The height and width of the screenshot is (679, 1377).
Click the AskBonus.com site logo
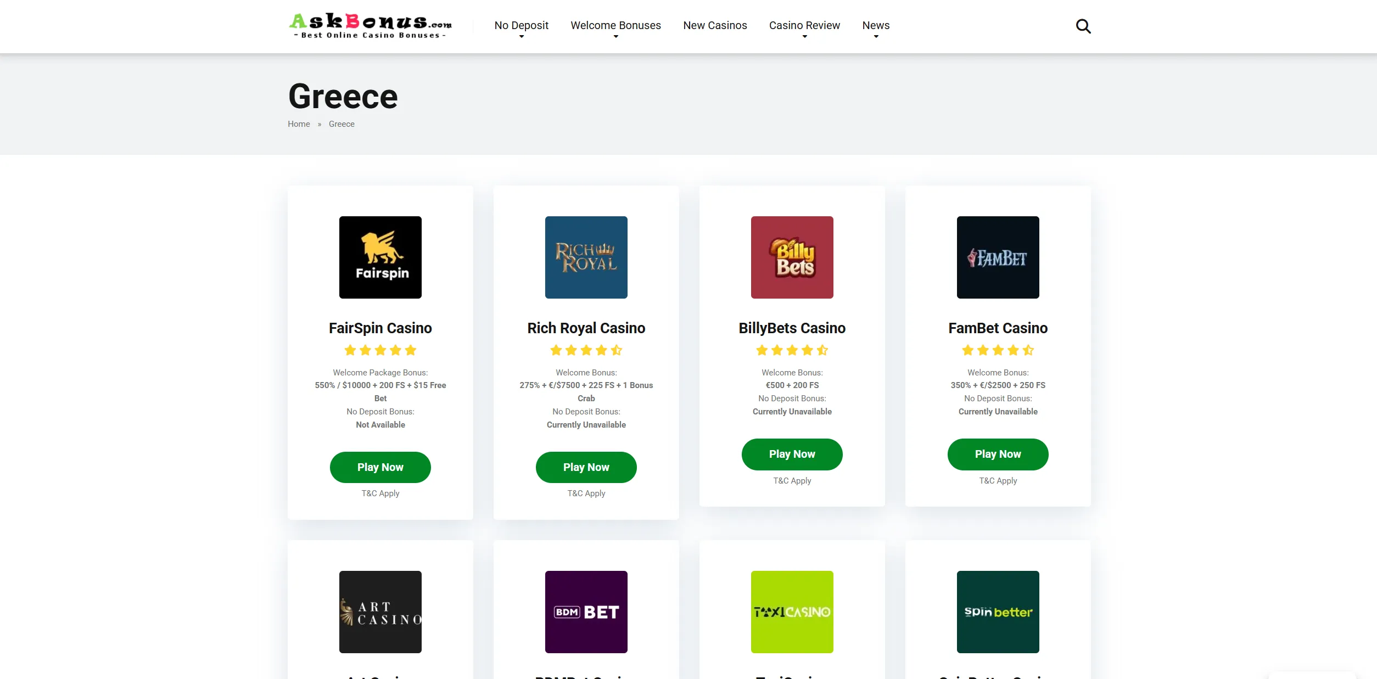pos(371,26)
